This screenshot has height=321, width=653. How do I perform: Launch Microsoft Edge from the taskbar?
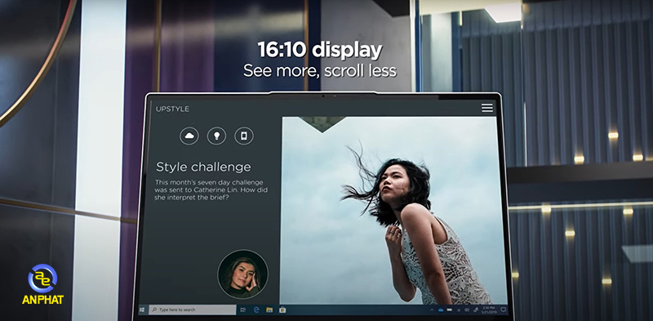(x=256, y=310)
